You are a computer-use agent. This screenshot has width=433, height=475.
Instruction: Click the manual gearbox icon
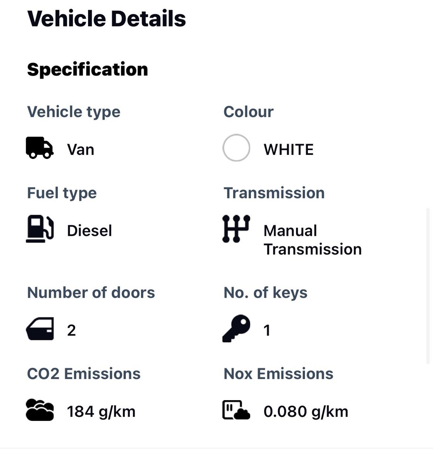click(236, 229)
